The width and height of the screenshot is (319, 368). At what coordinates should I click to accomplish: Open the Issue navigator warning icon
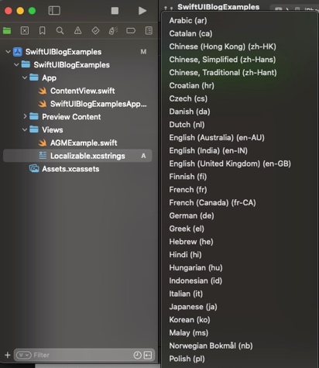coord(77,31)
